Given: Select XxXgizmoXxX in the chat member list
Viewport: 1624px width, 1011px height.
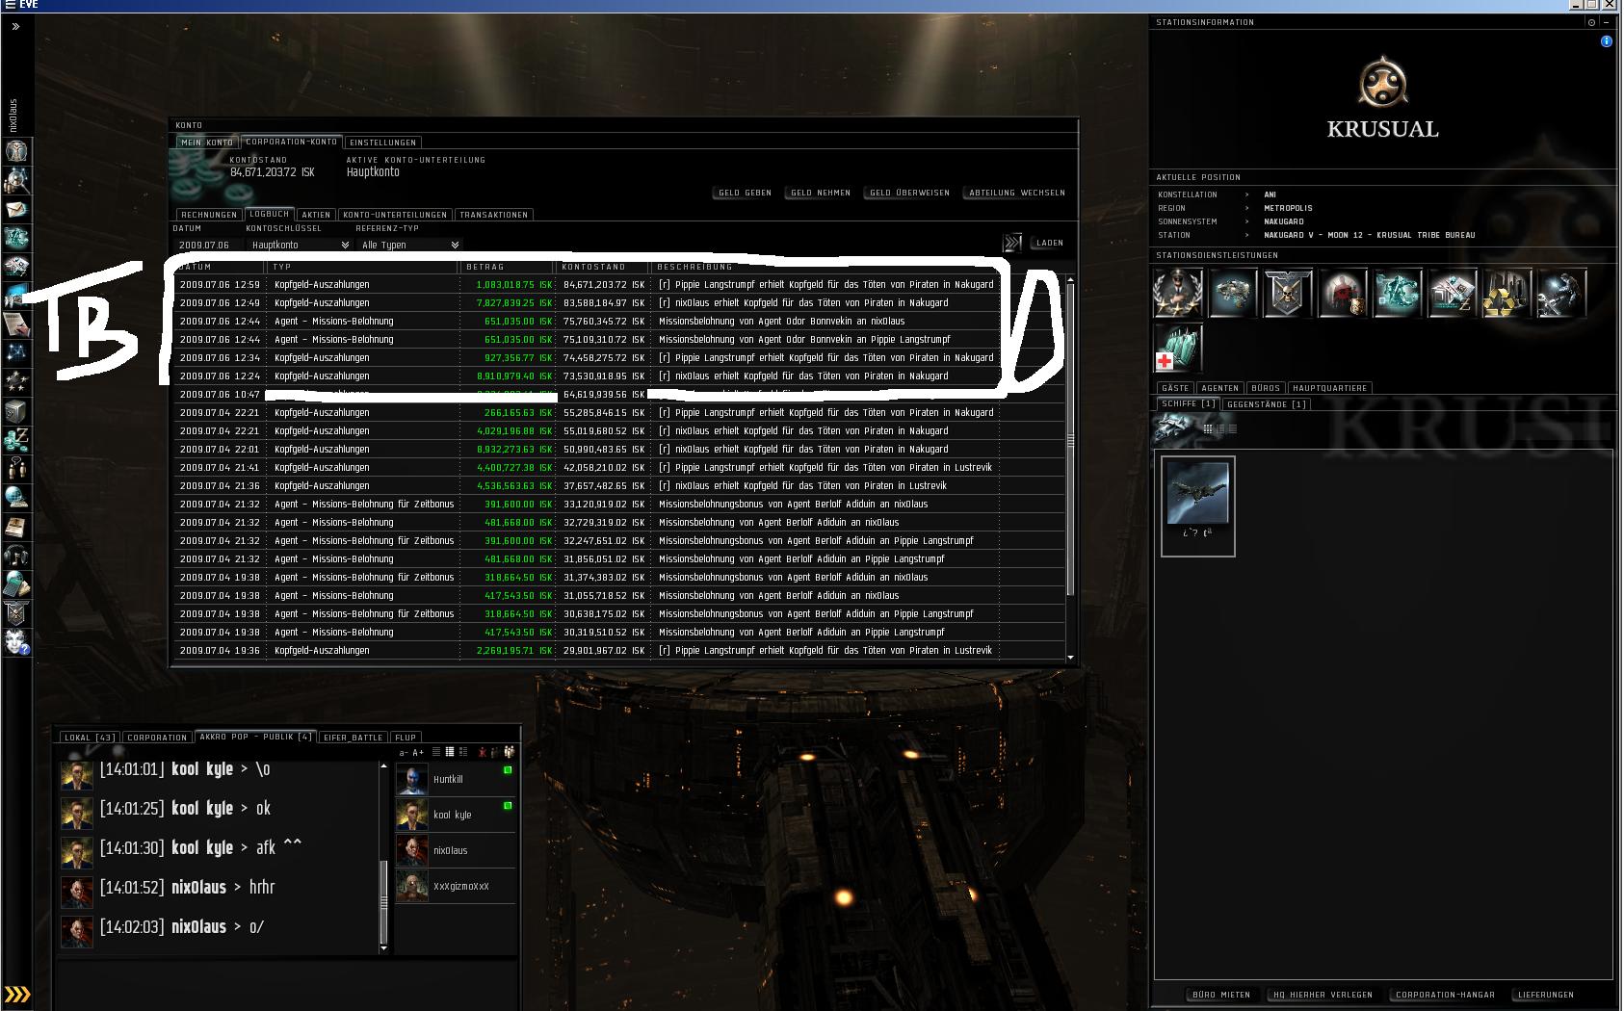Looking at the screenshot, I should pyautogui.click(x=457, y=886).
